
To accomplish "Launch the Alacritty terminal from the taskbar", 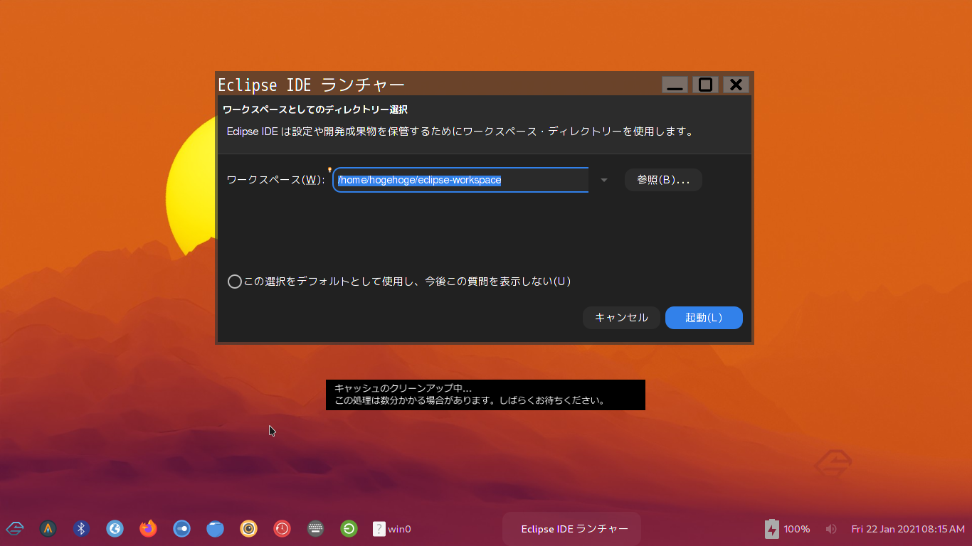I will pos(48,528).
